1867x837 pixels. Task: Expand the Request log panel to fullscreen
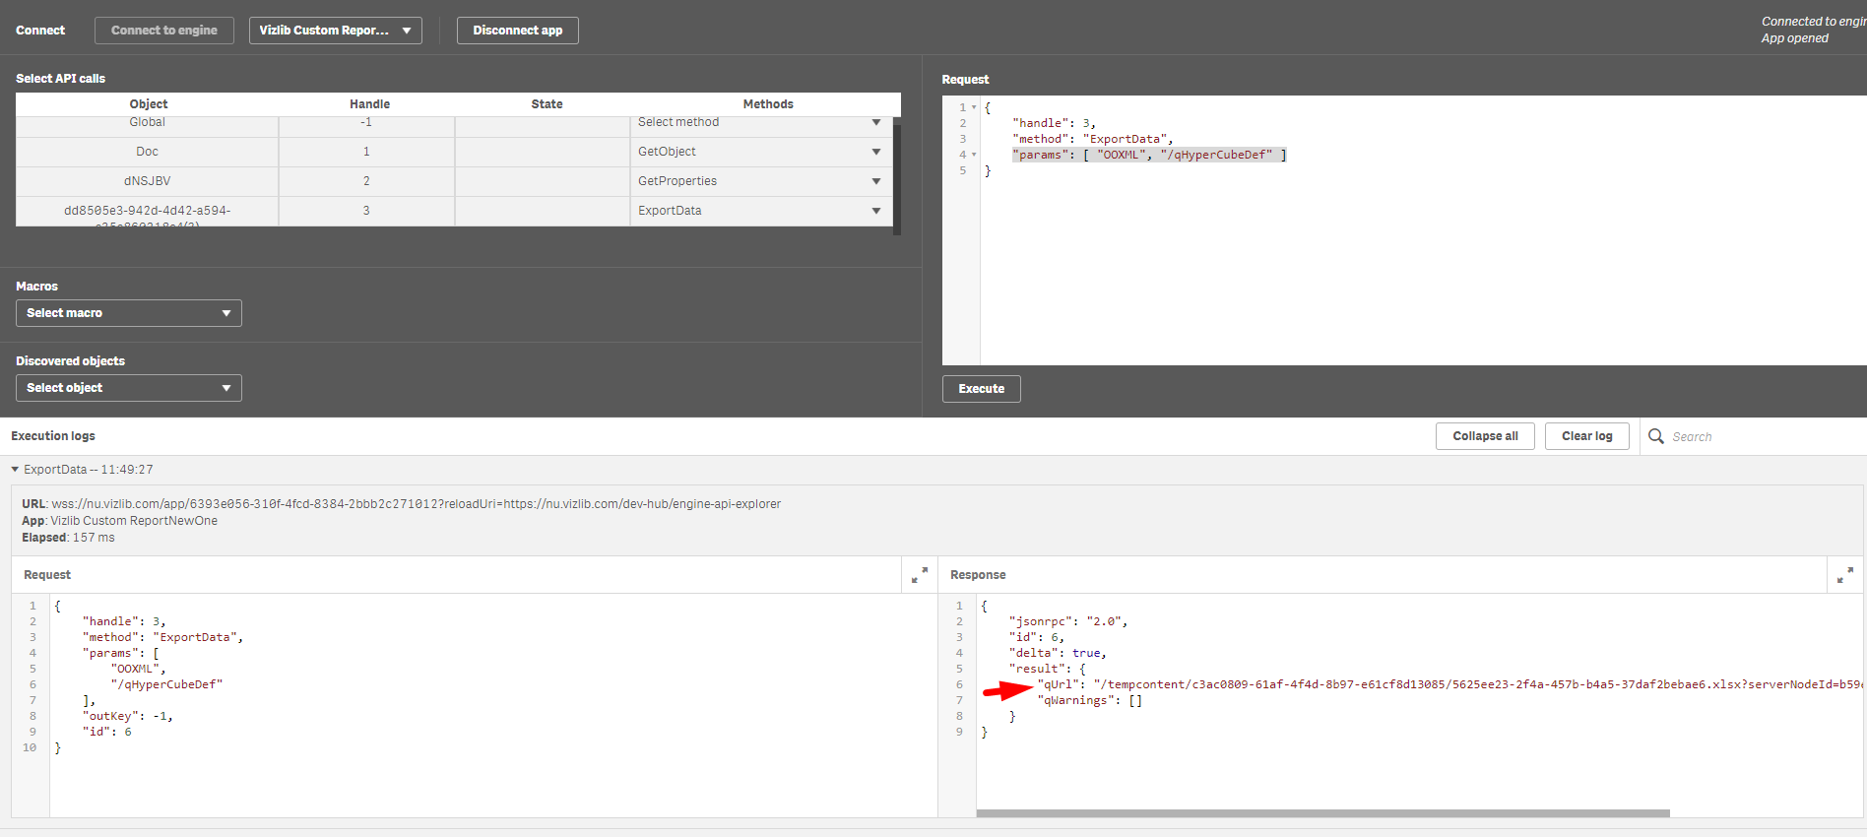coord(920,575)
